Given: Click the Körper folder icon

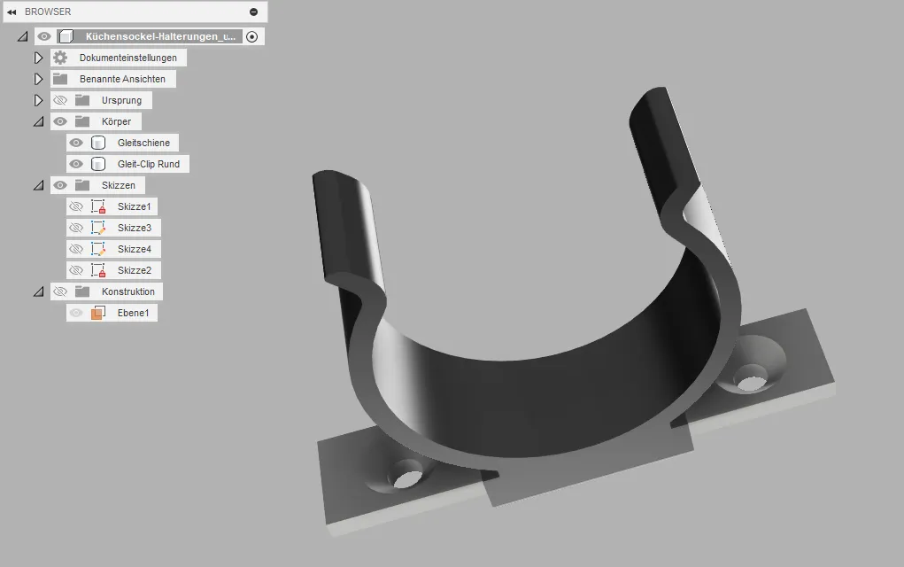Looking at the screenshot, I should (82, 121).
